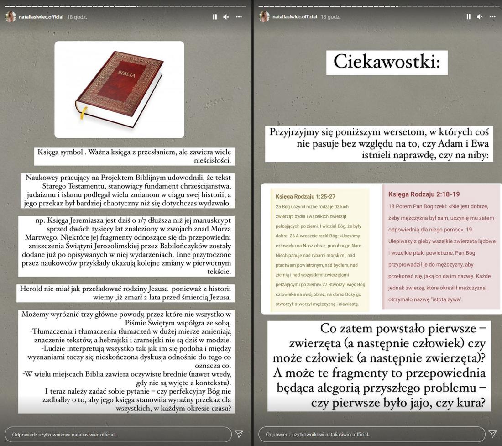Screen dimensions: 502x446
Task: Unmute sound on the right story
Action: tap(480, 17)
